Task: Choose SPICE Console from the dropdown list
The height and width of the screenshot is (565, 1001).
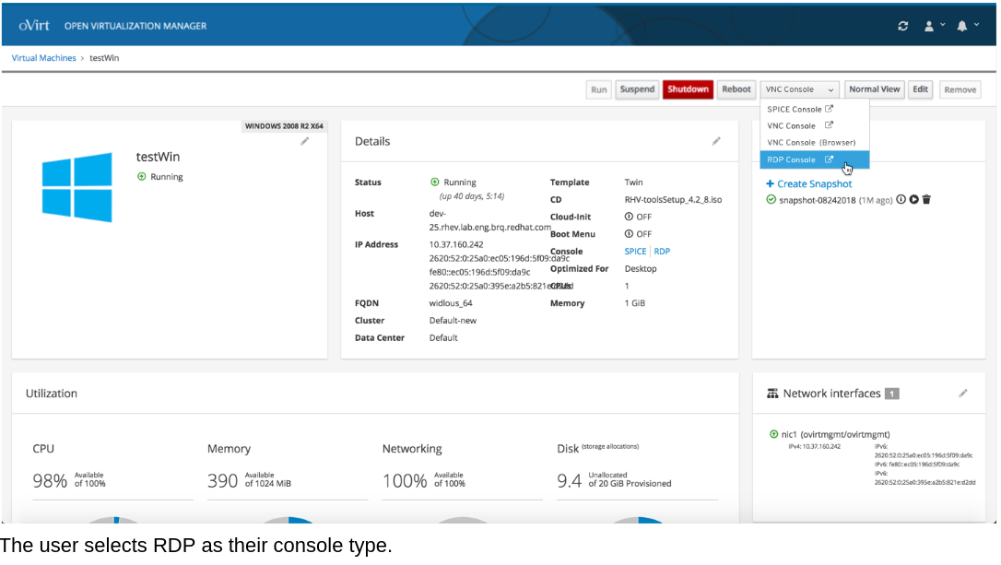Action: tap(799, 109)
